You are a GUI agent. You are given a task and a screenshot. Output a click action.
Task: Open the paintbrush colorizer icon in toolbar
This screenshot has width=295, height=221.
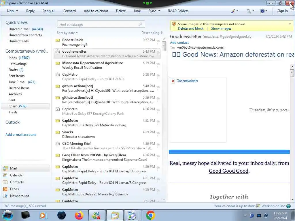233,11
